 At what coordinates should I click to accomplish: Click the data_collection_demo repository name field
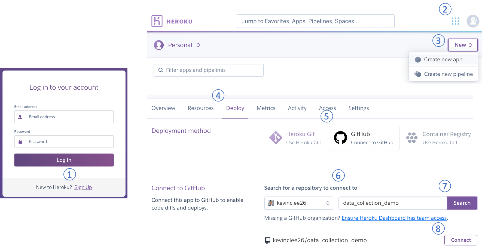tap(393, 203)
